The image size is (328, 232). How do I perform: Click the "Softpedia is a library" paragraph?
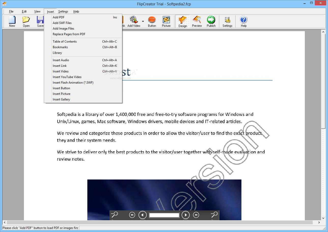pyautogui.click(x=155, y=118)
